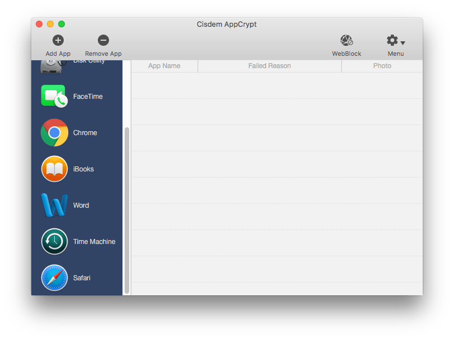Select the iBooks app icon
The height and width of the screenshot is (340, 454).
click(x=54, y=169)
